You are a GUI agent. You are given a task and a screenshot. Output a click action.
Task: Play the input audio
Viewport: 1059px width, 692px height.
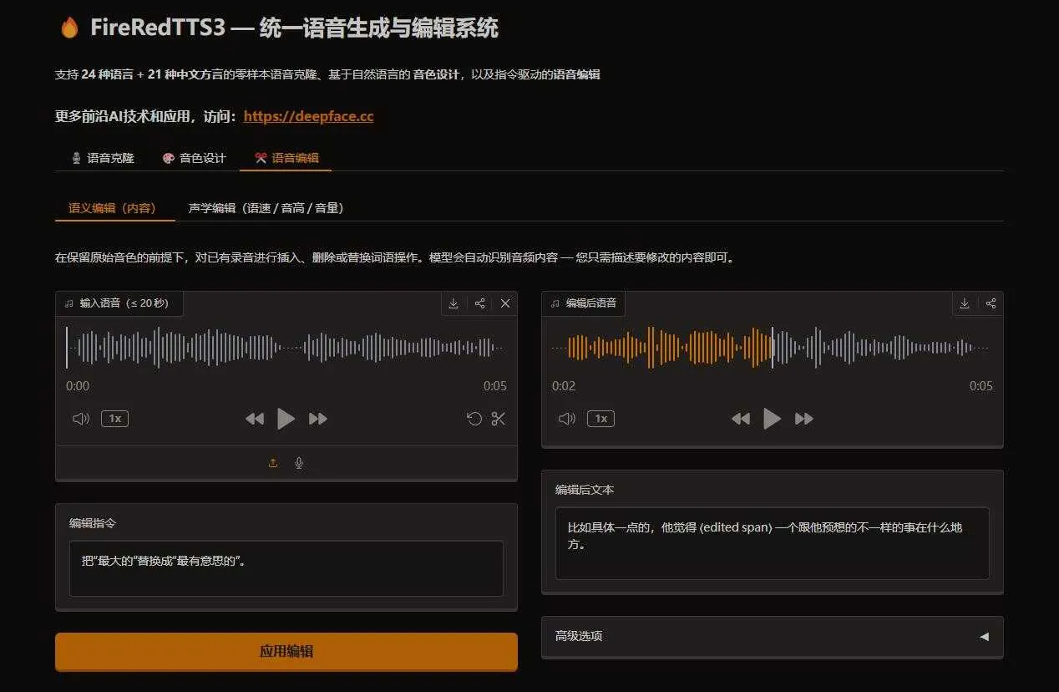click(286, 419)
